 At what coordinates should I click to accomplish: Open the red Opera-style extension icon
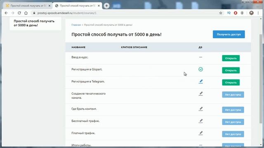click(x=236, y=13)
